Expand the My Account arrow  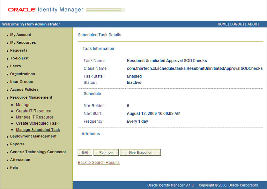(x=7, y=35)
